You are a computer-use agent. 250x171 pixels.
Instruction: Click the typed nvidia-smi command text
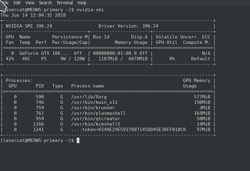click(x=90, y=10)
